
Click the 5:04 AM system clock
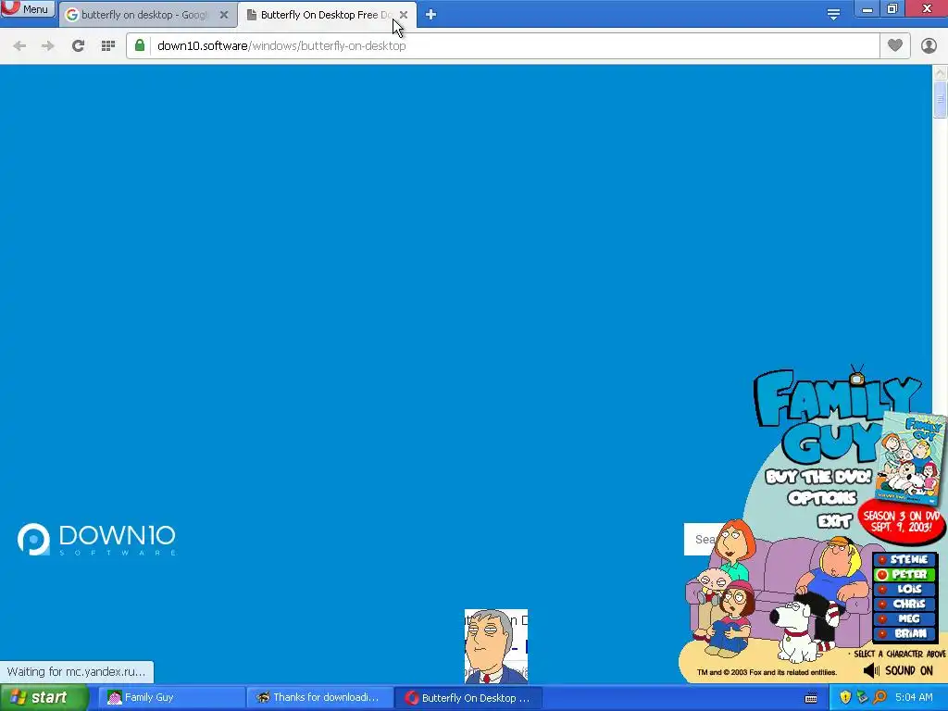click(x=914, y=698)
